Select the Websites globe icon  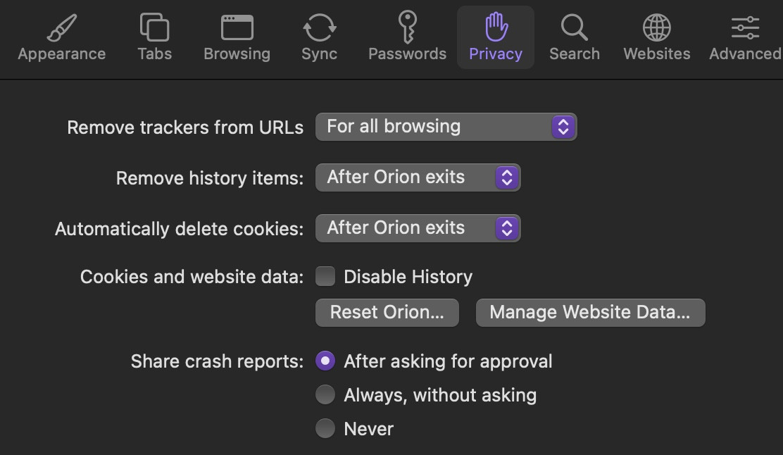(656, 28)
